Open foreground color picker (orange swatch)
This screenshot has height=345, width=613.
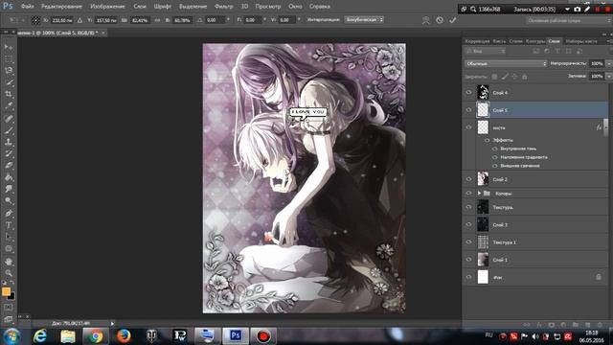[x=6, y=291]
